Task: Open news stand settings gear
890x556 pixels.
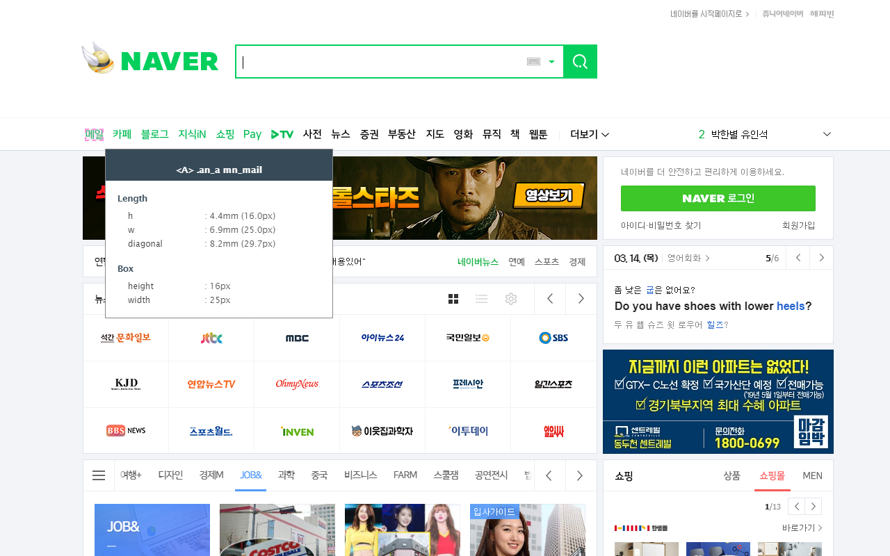Action: point(511,299)
